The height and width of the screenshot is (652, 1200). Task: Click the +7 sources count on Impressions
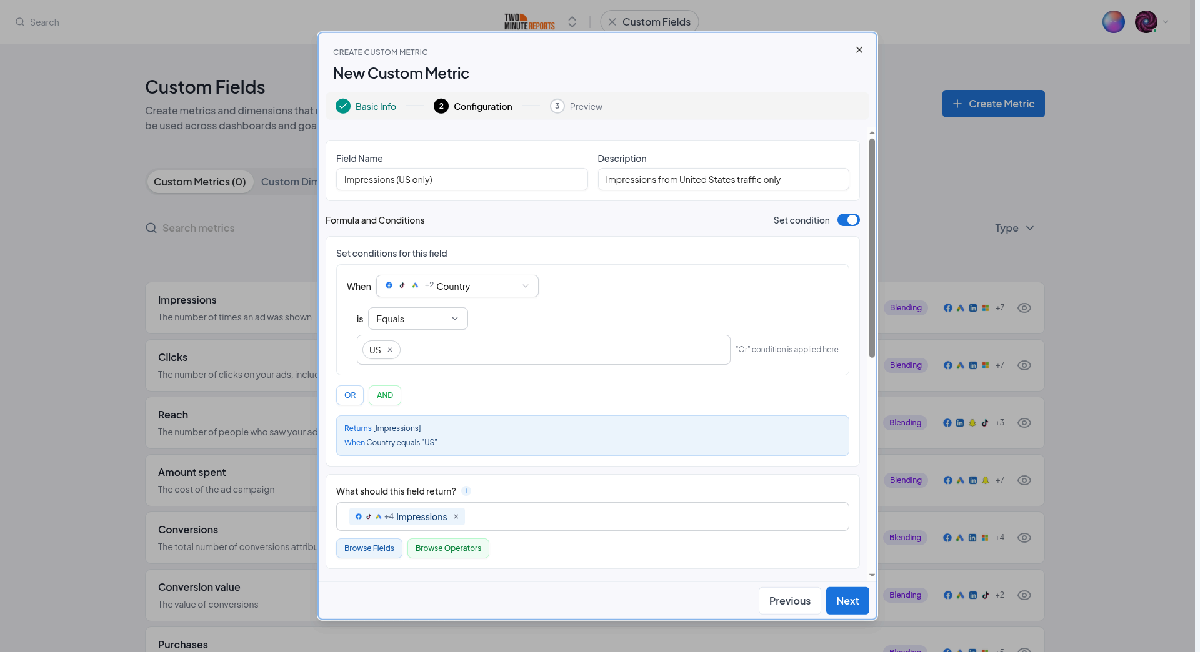click(1000, 308)
